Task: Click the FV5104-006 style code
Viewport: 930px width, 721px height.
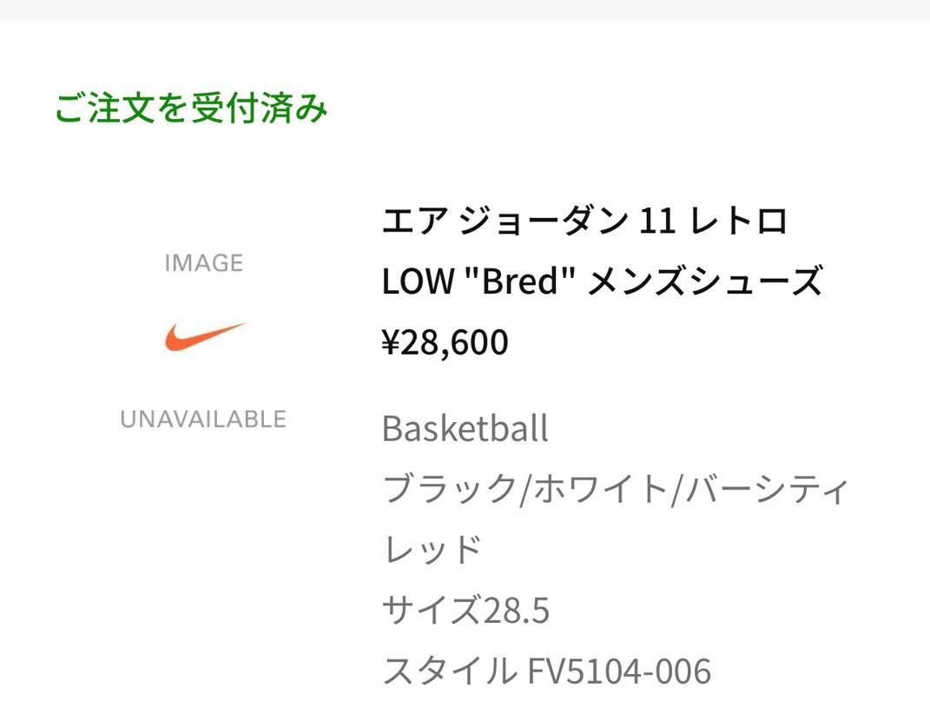Action: tap(619, 671)
